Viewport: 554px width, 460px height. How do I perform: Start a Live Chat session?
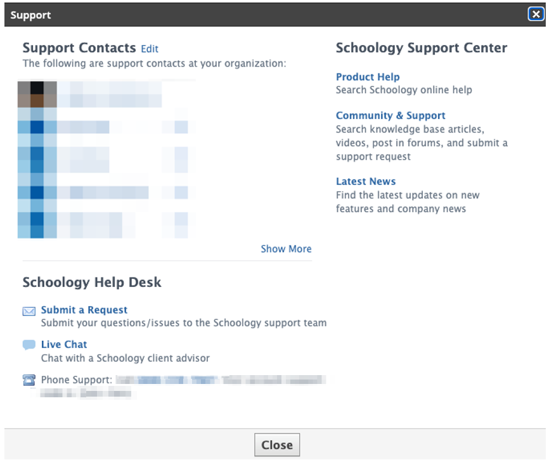coord(63,345)
